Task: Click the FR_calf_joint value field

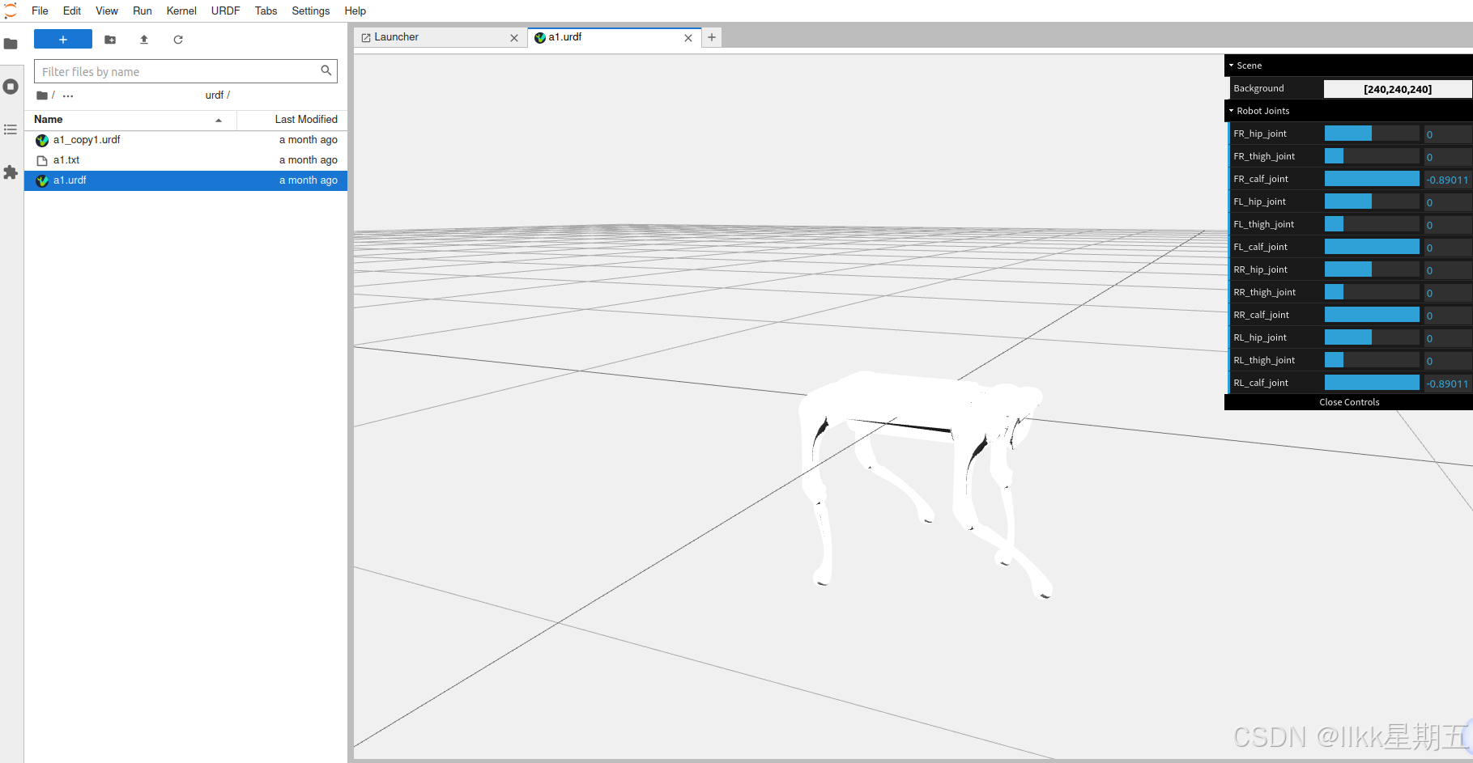Action: (1447, 180)
